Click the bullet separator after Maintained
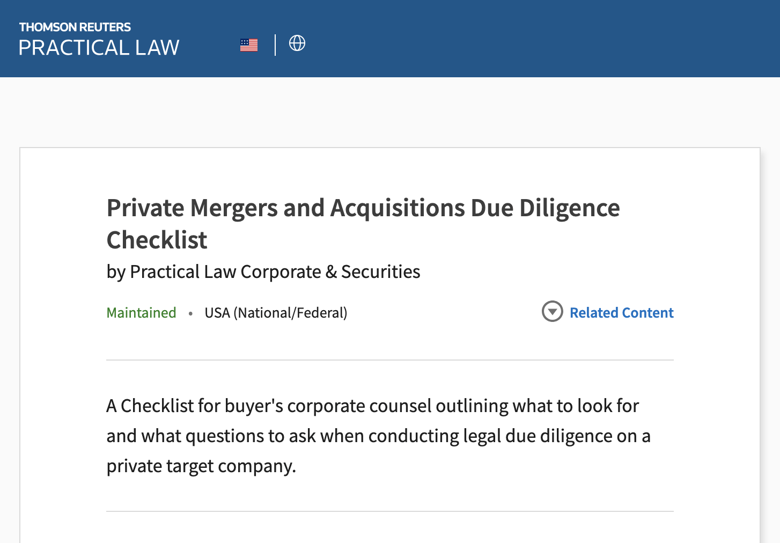Image resolution: width=780 pixels, height=543 pixels. (190, 313)
